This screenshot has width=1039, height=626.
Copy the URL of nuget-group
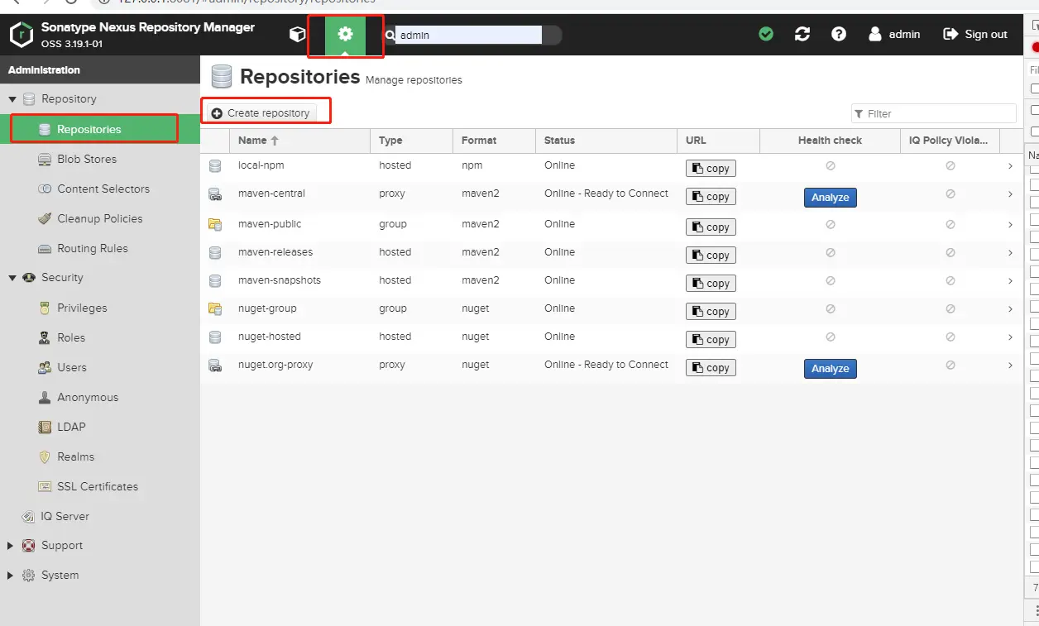pyautogui.click(x=711, y=312)
